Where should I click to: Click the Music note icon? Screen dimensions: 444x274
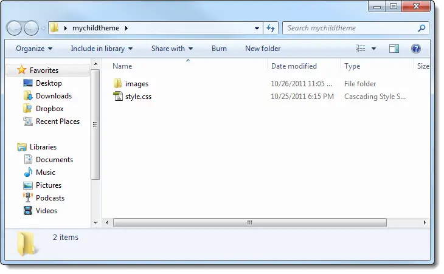click(28, 172)
